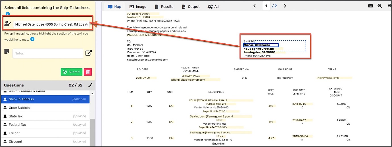This screenshot has width=392, height=147.
Task: Open the Results tab
Action: click(x=164, y=7)
